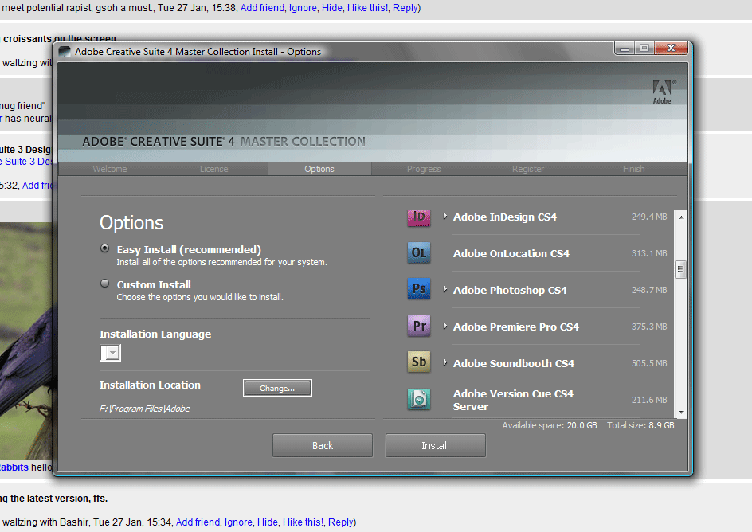Screen dimensions: 752x532
Task: Go to the Welcome step tab
Action: click(x=110, y=169)
